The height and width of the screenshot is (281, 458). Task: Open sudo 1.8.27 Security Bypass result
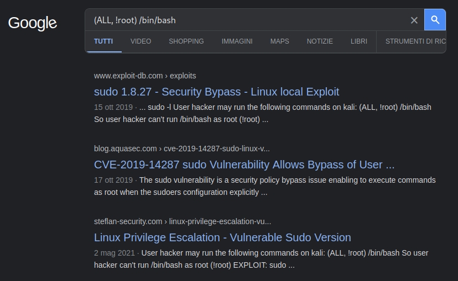click(x=216, y=92)
